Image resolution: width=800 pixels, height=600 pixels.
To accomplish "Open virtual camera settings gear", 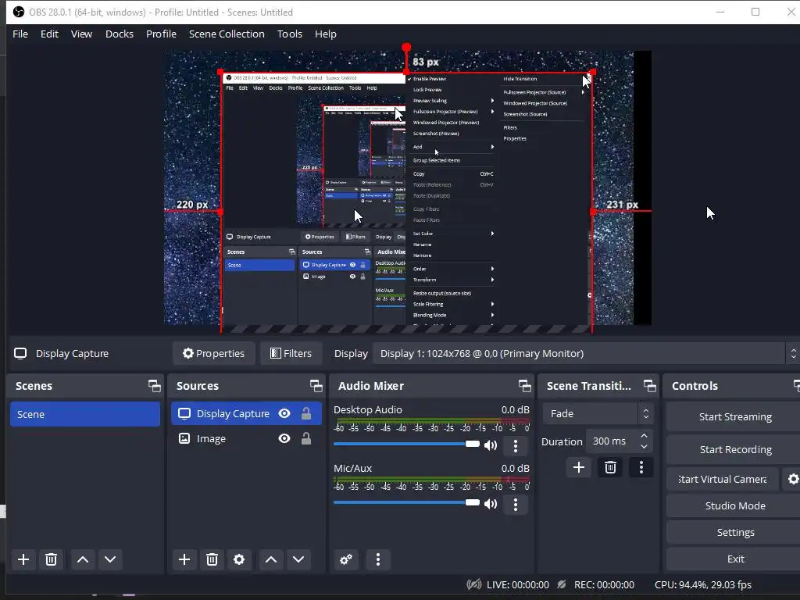I will click(793, 479).
